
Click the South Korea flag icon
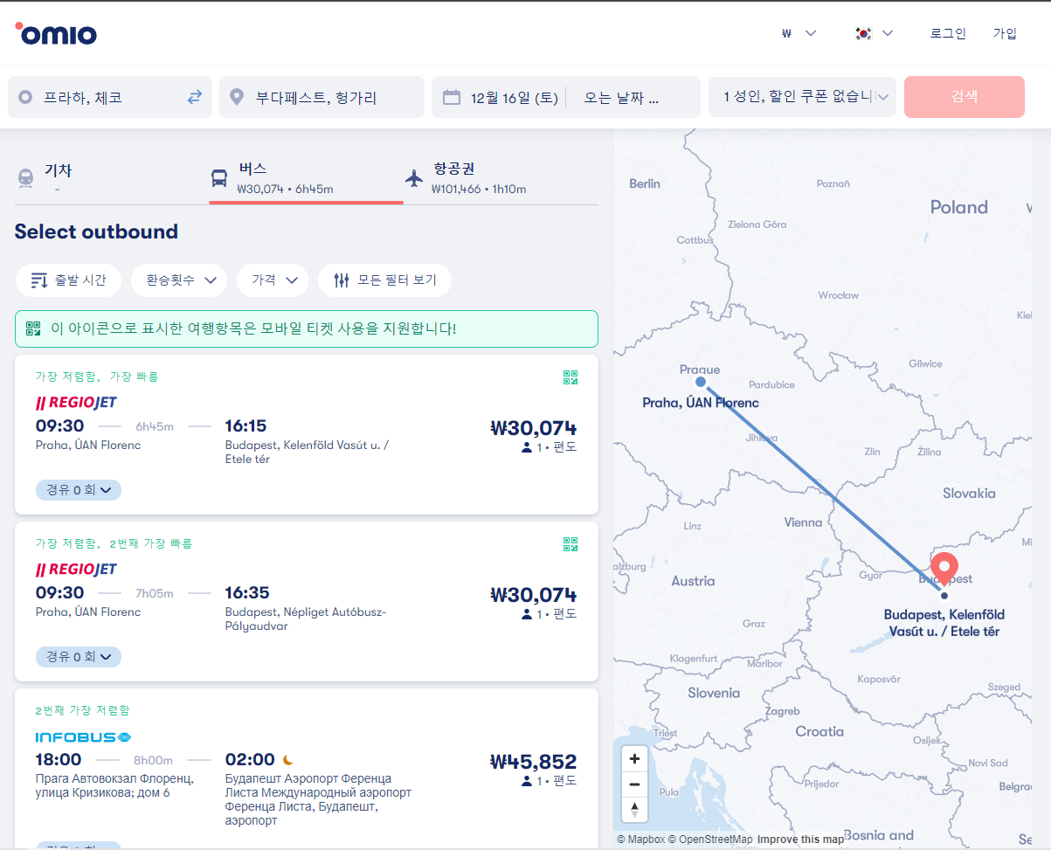pos(863,33)
